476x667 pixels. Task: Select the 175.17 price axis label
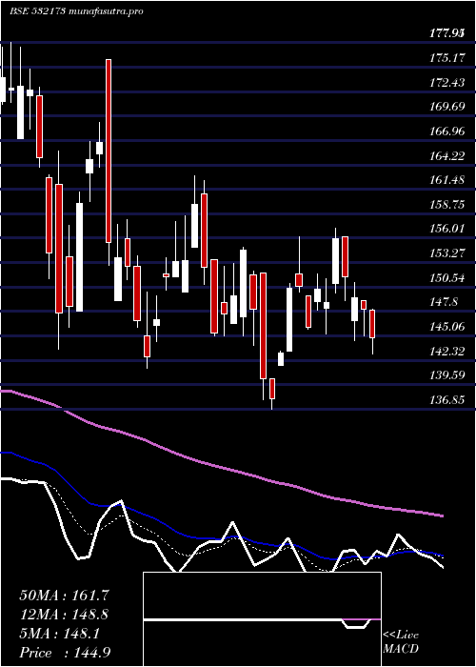tap(447, 57)
